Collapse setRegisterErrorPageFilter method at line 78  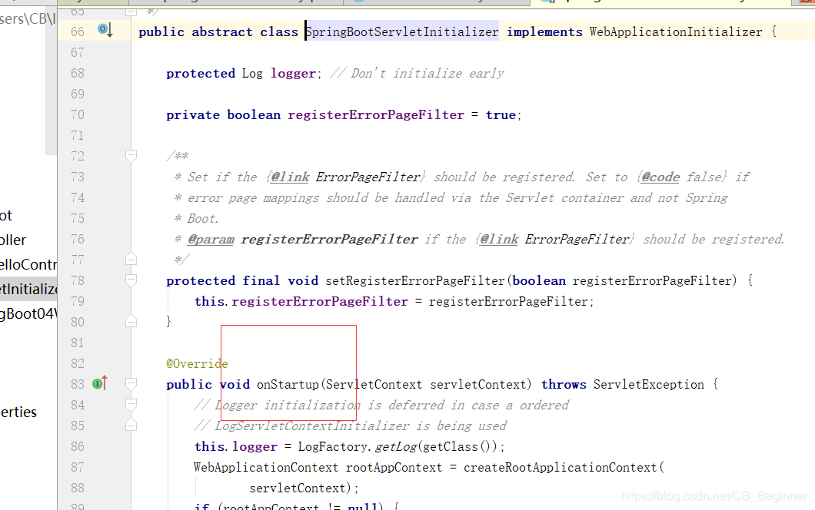point(131,280)
